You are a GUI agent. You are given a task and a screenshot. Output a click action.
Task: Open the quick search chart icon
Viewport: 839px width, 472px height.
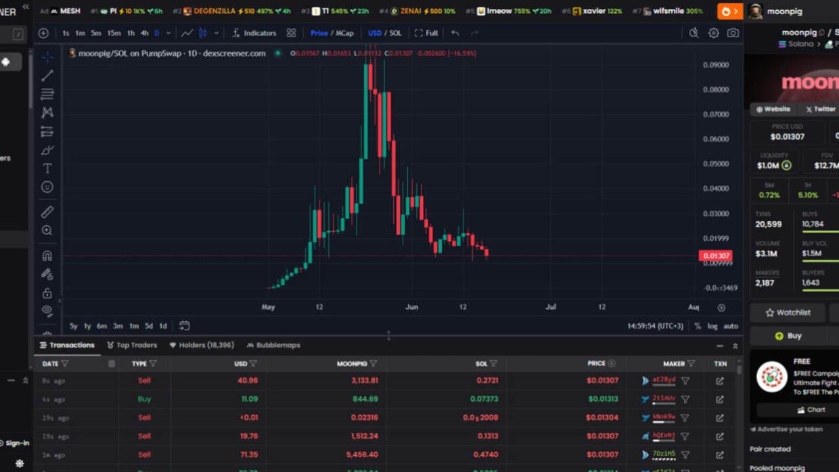[694, 33]
